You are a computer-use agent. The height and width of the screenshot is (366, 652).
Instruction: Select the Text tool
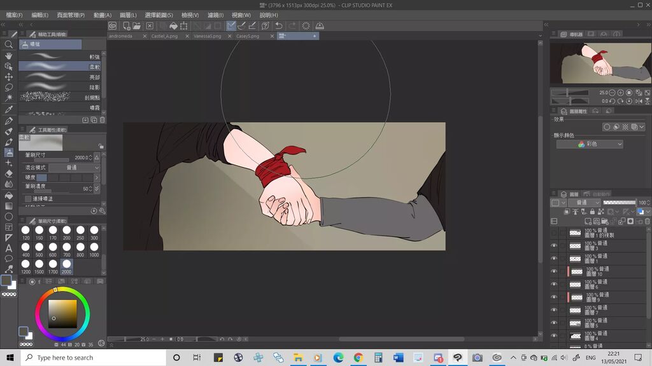click(x=8, y=248)
